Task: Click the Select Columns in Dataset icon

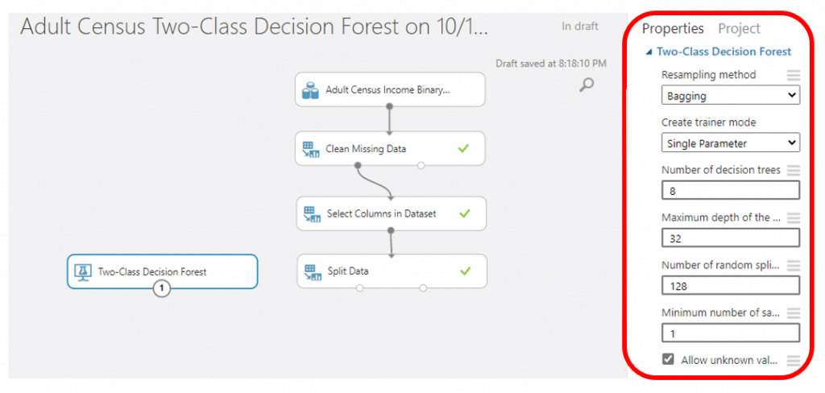Action: point(313,214)
